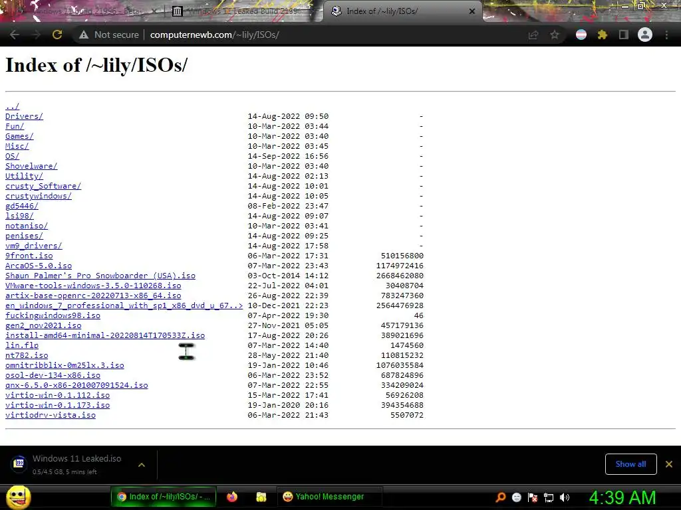The width and height of the screenshot is (681, 510).
Task: Close the downloads bar with the X
Action: [669, 464]
